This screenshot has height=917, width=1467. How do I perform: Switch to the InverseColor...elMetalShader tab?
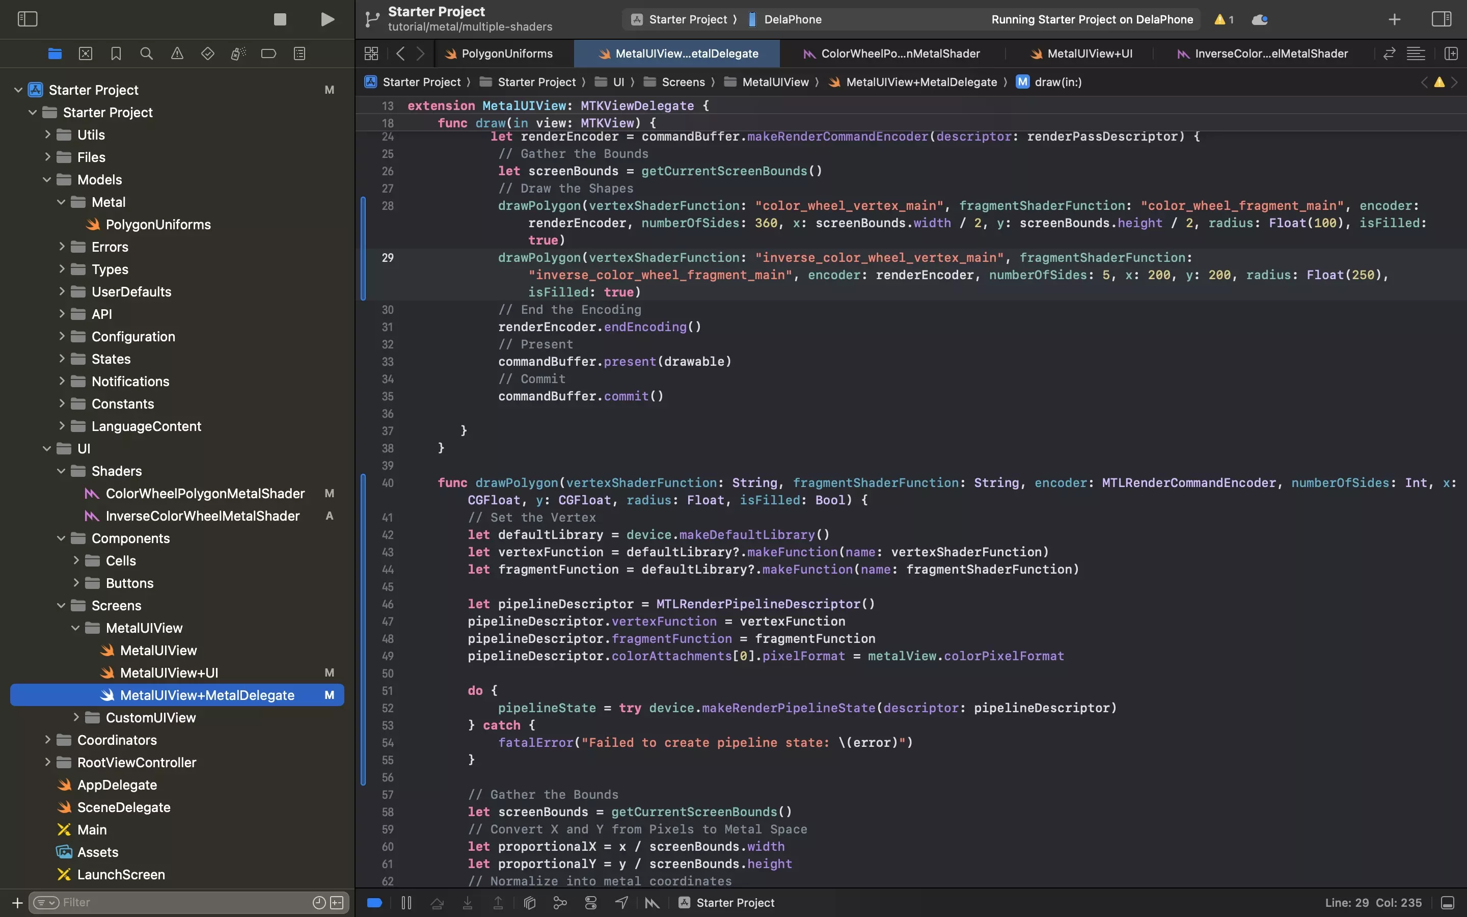tap(1263, 53)
